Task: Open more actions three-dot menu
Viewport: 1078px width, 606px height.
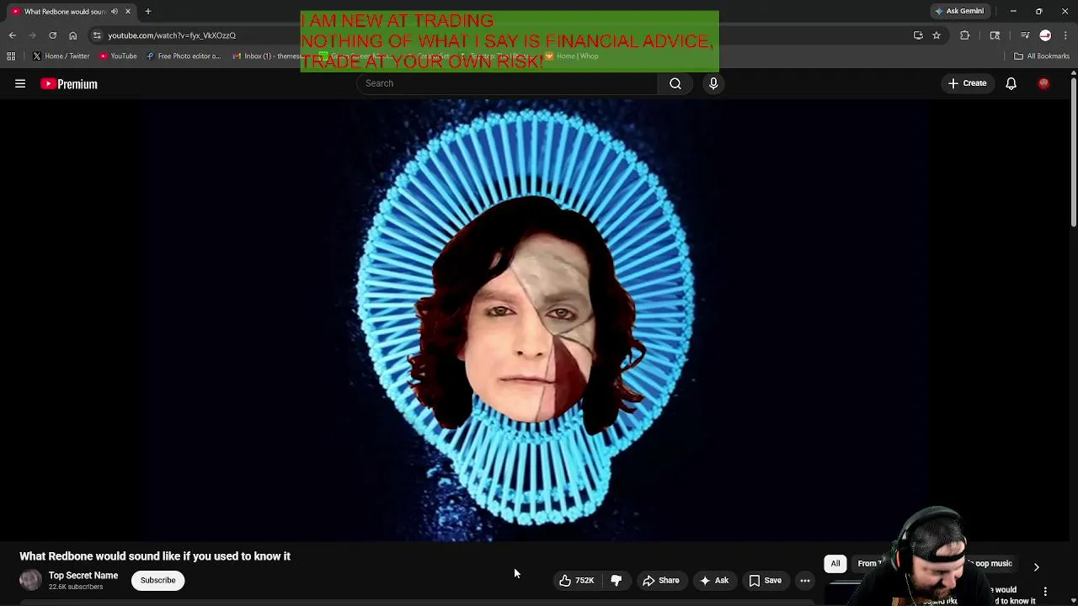Action: tap(805, 580)
